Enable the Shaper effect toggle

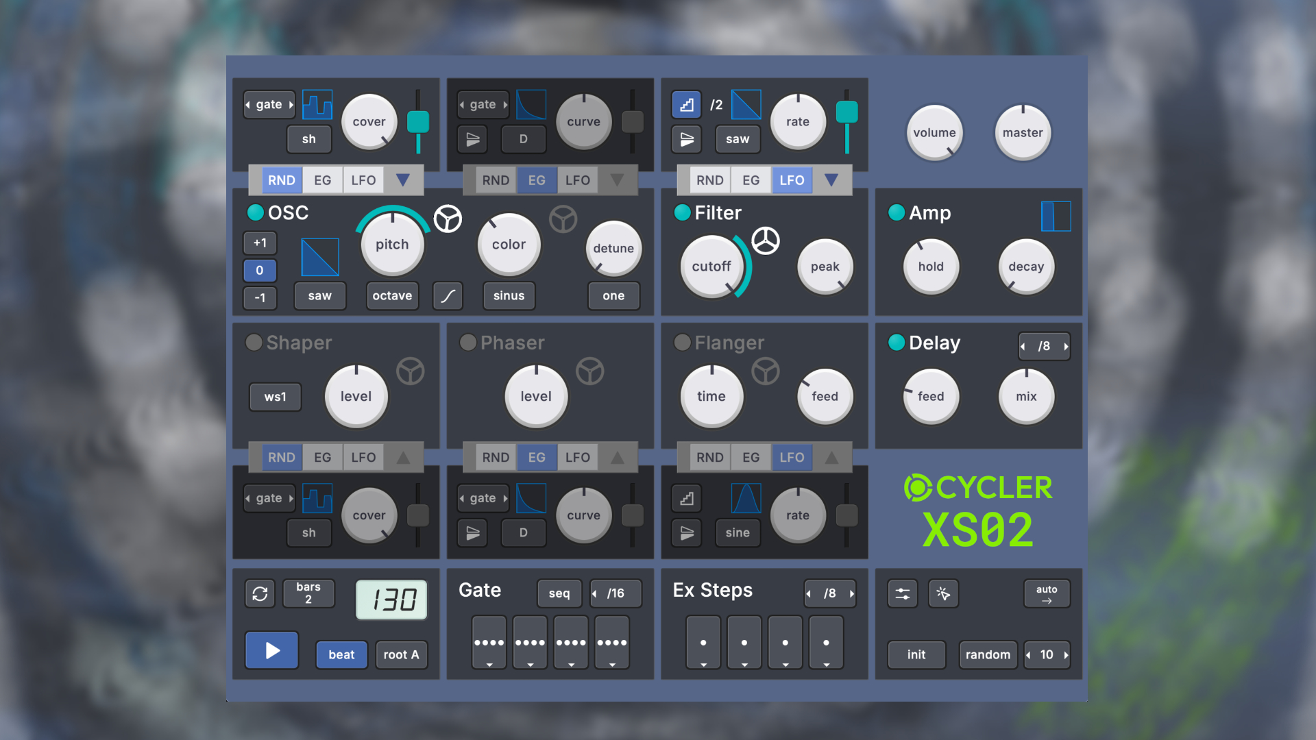[x=254, y=343]
